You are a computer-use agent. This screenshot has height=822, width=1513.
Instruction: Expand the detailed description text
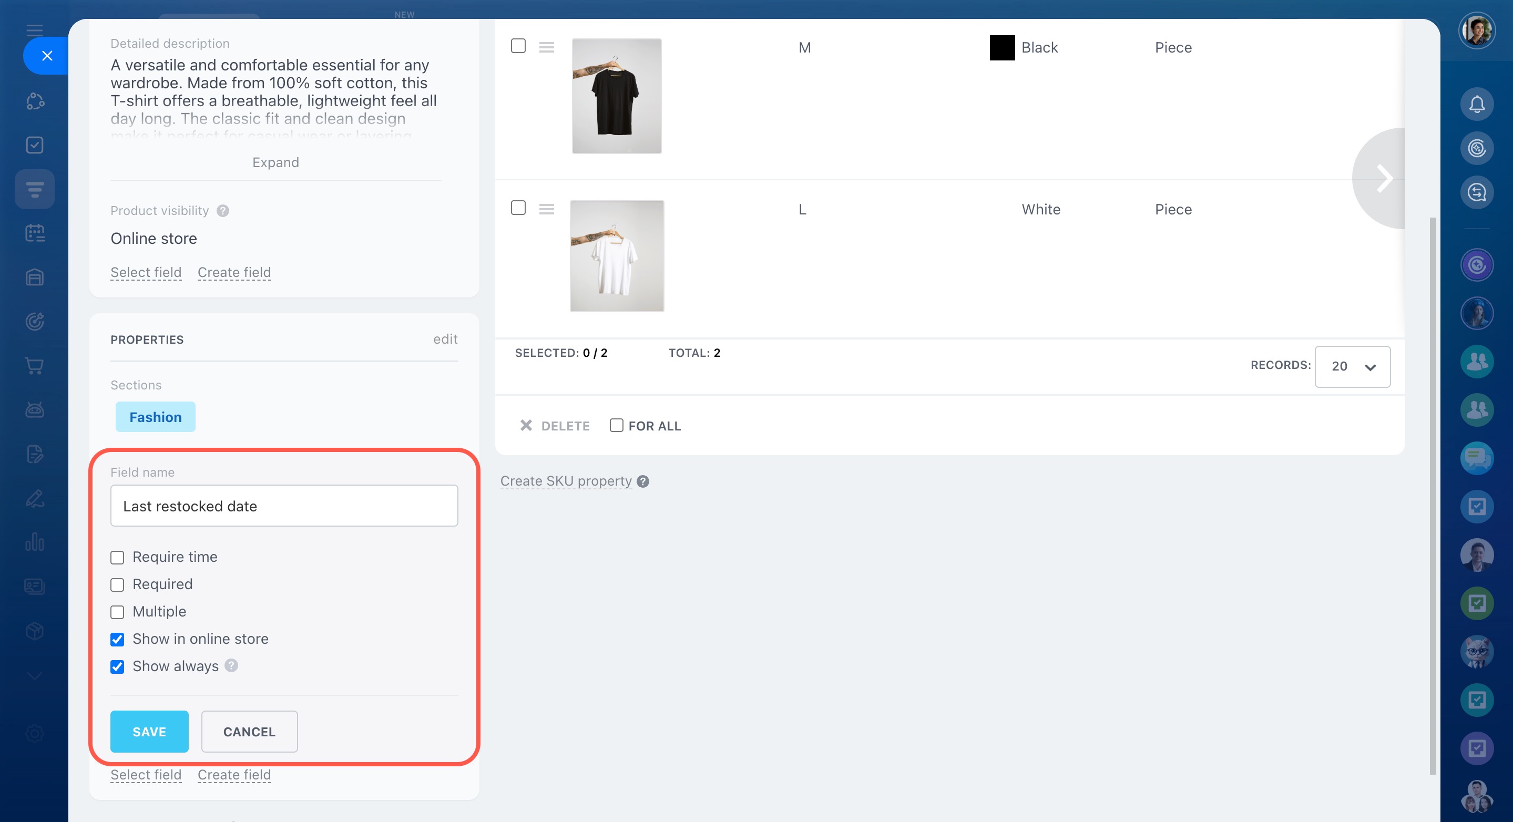click(x=275, y=162)
